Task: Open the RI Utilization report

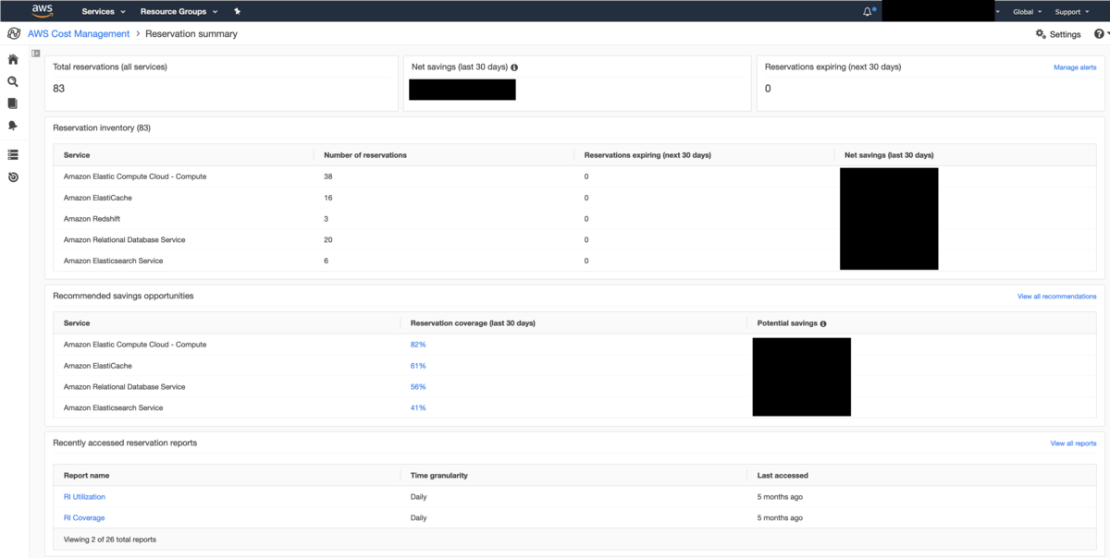Action: [x=84, y=497]
